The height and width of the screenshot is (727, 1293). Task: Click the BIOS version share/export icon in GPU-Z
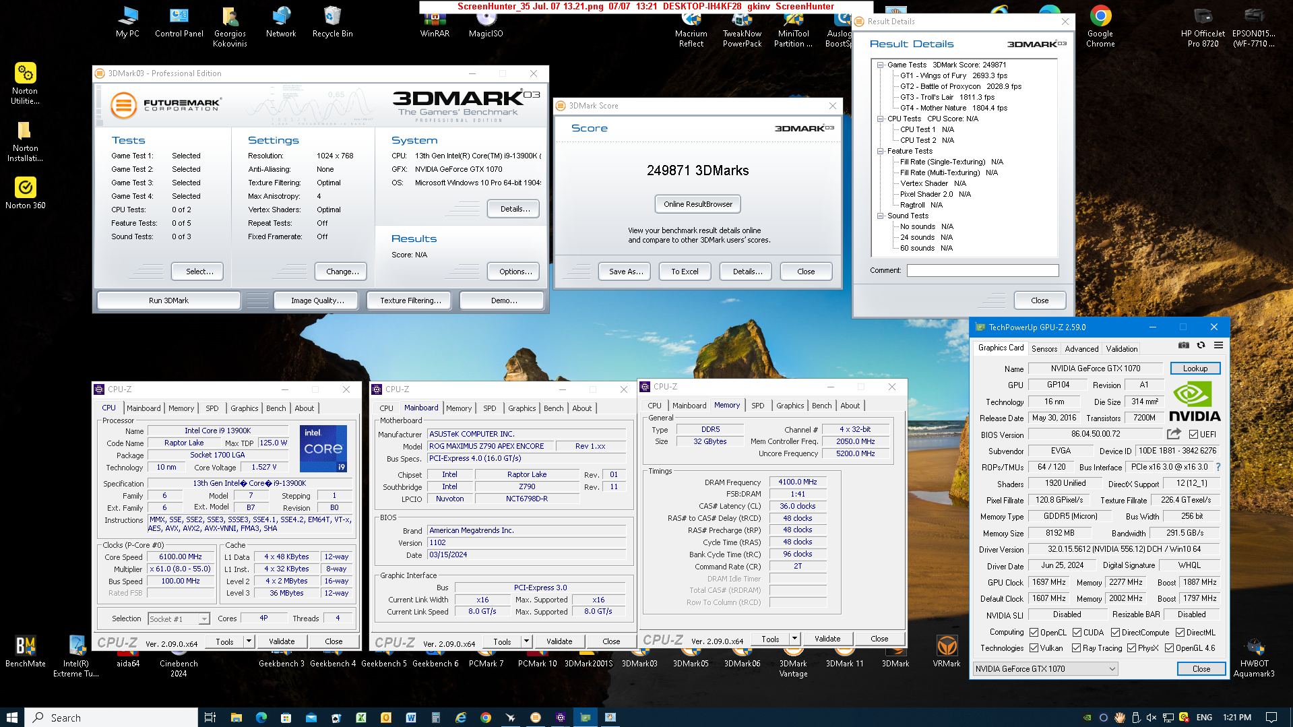click(1174, 434)
